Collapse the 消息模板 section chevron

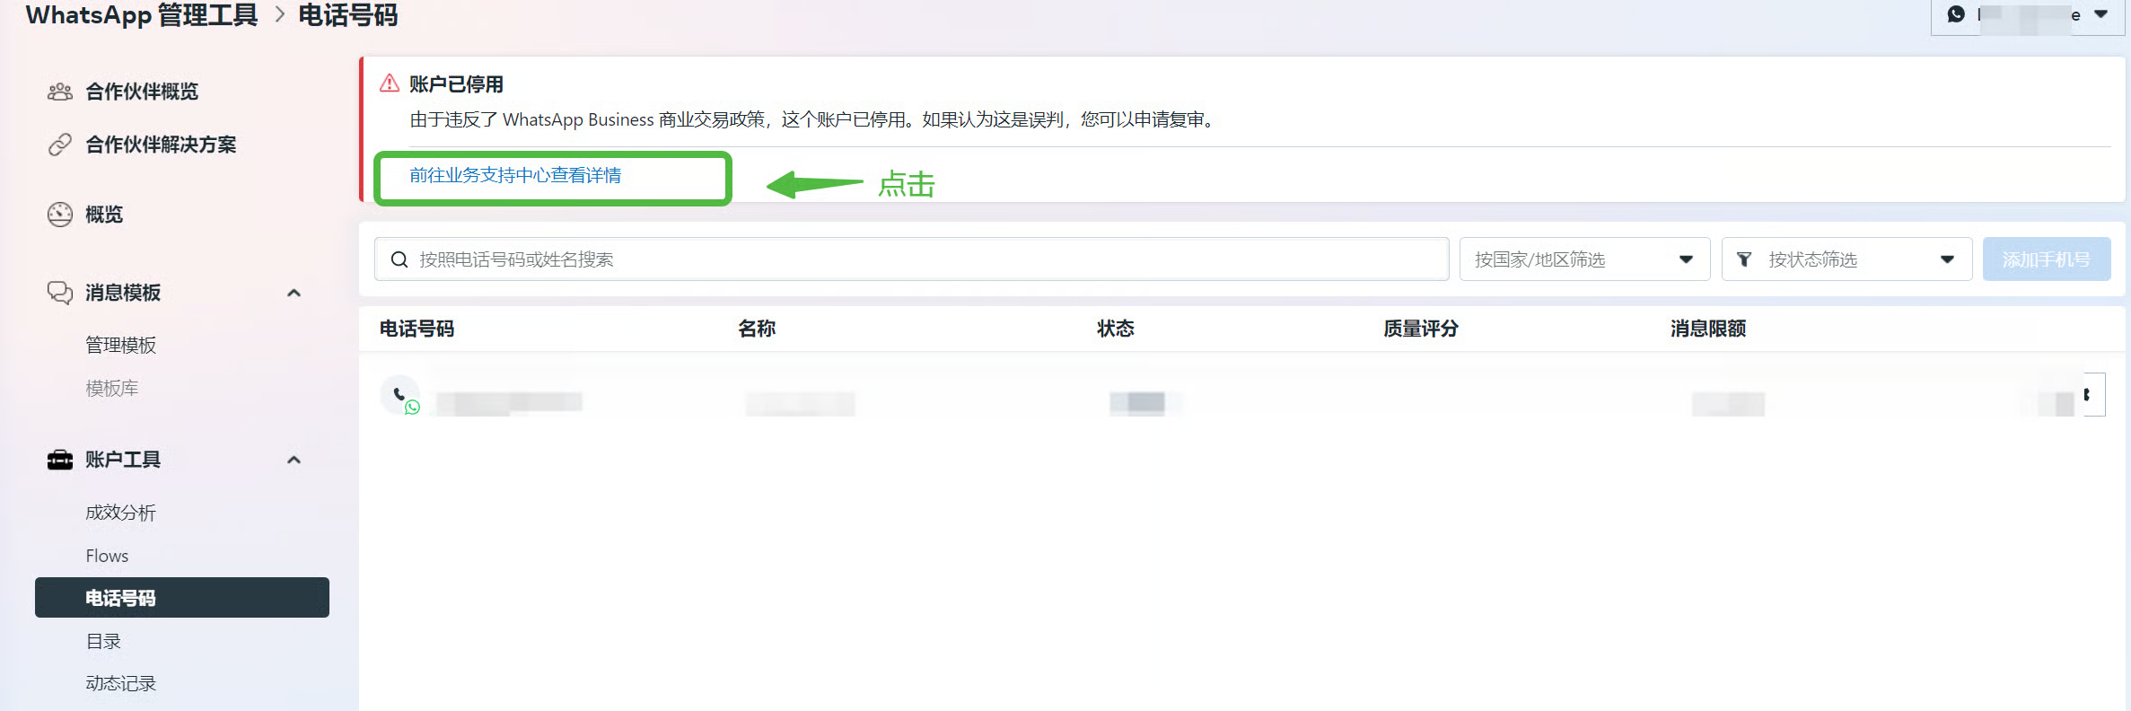coord(294,293)
